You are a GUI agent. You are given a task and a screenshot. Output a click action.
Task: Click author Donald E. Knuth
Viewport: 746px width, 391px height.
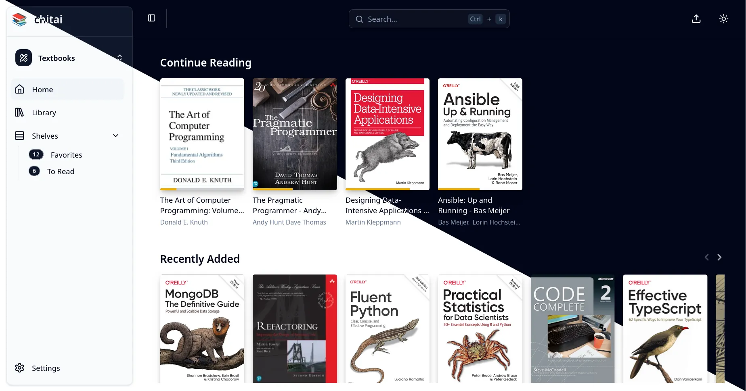[x=184, y=222]
